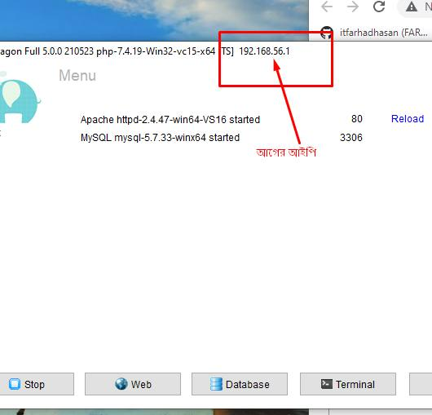Screen dimensions: 432x415
Task: Click the browser back arrow
Action: [327, 7]
